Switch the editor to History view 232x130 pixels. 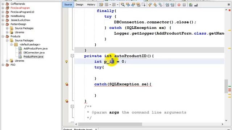pyautogui.click(x=91, y=5)
